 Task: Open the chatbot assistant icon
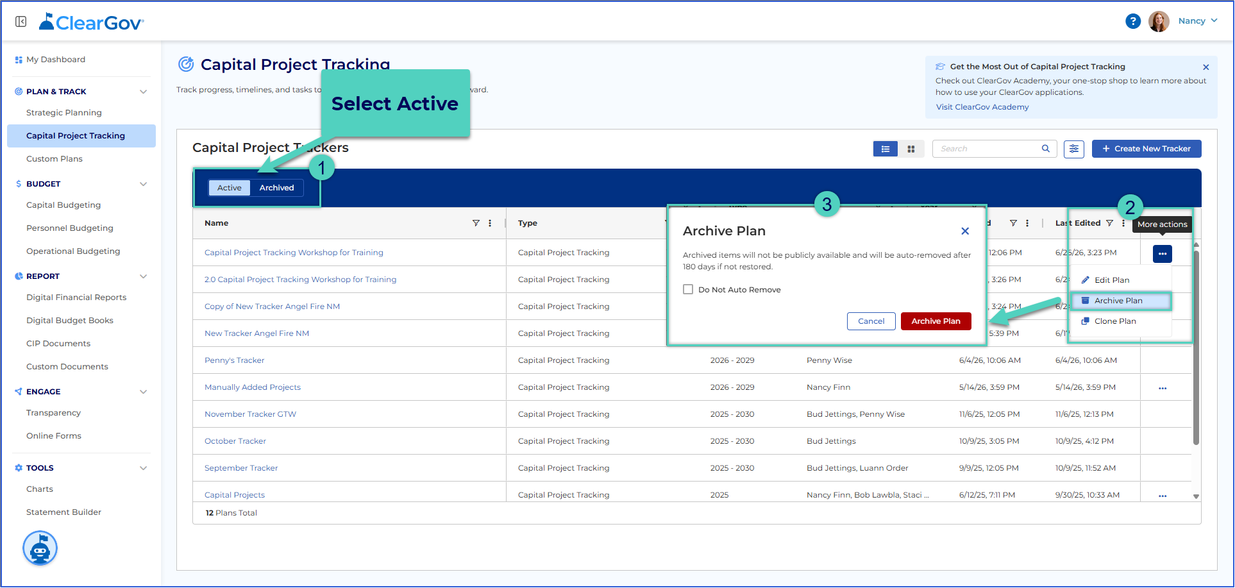click(40, 548)
